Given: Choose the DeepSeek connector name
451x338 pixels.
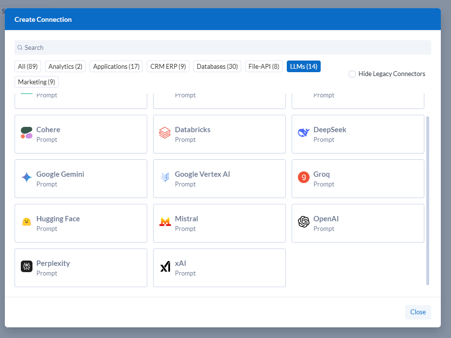Looking at the screenshot, I should (x=329, y=130).
